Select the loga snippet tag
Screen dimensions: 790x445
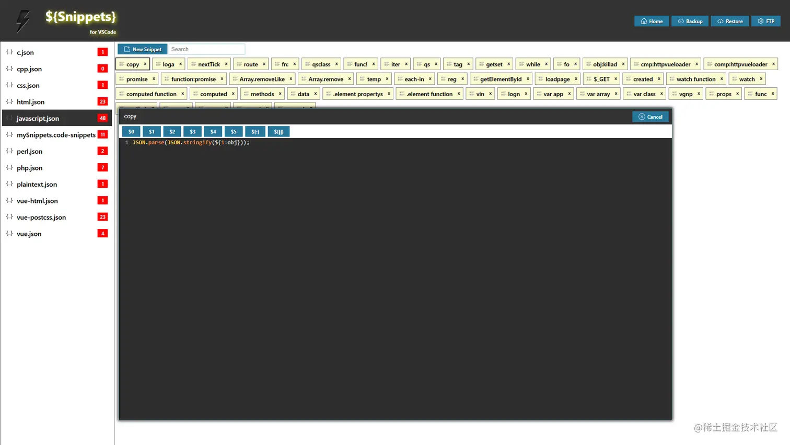point(168,64)
